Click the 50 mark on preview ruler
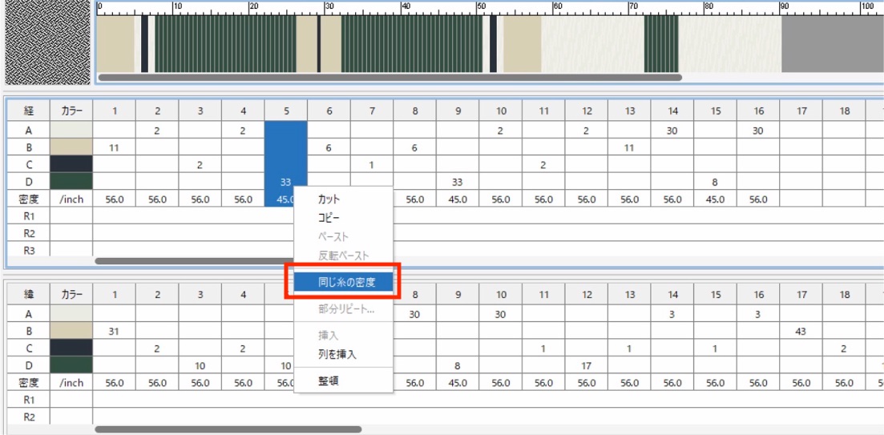Screen dimensions: 884x435 (x=481, y=6)
